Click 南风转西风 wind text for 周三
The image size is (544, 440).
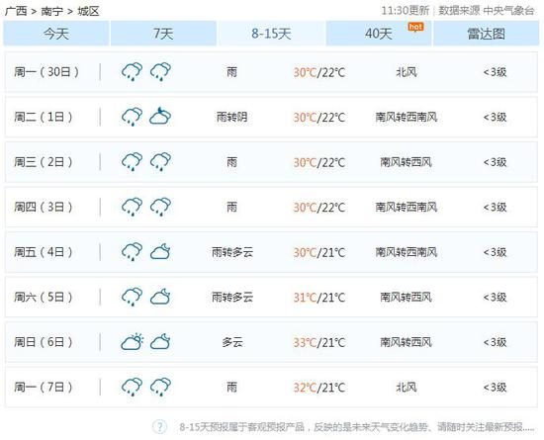coord(407,162)
